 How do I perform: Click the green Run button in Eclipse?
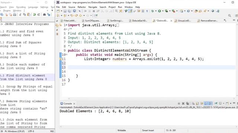pos(160,11)
